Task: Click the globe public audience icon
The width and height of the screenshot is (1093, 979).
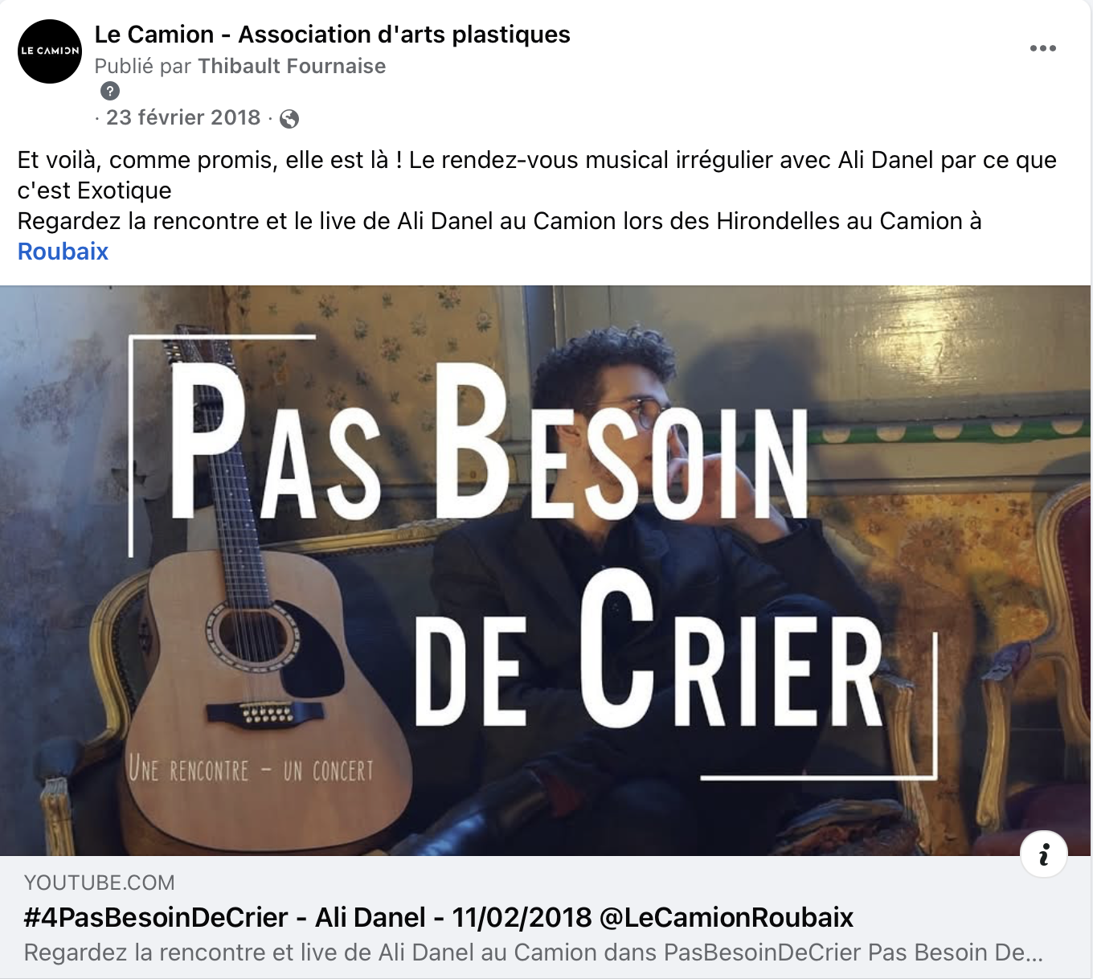Action: (289, 119)
